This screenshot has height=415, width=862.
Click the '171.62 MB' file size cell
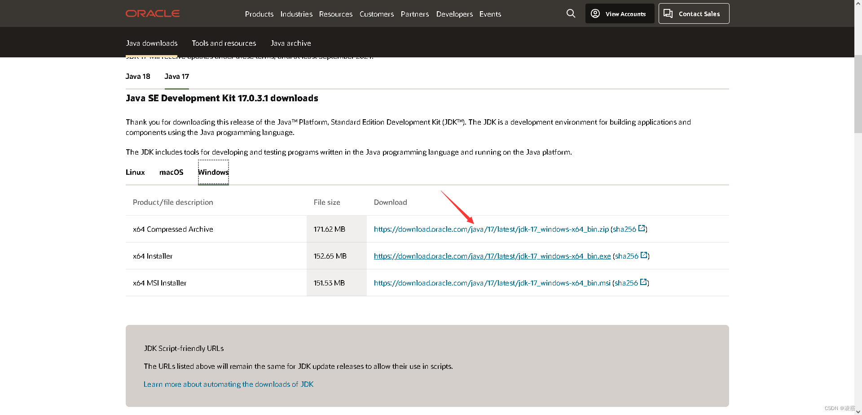pos(336,229)
